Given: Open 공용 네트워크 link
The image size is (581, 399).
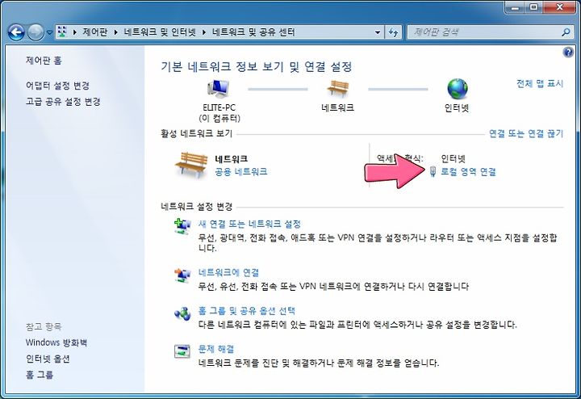Looking at the screenshot, I should 240,172.
